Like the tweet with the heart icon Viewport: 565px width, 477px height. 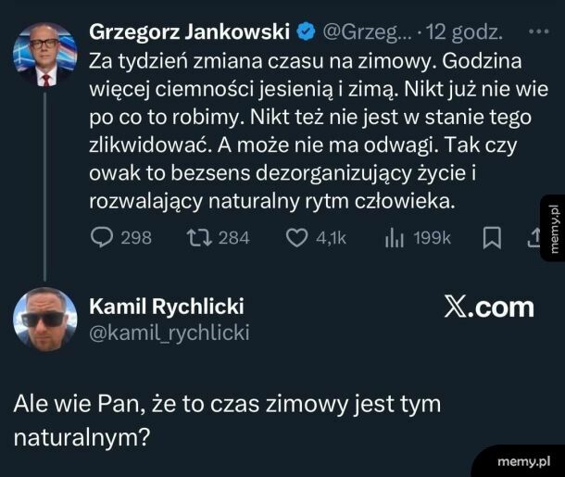pos(295,239)
